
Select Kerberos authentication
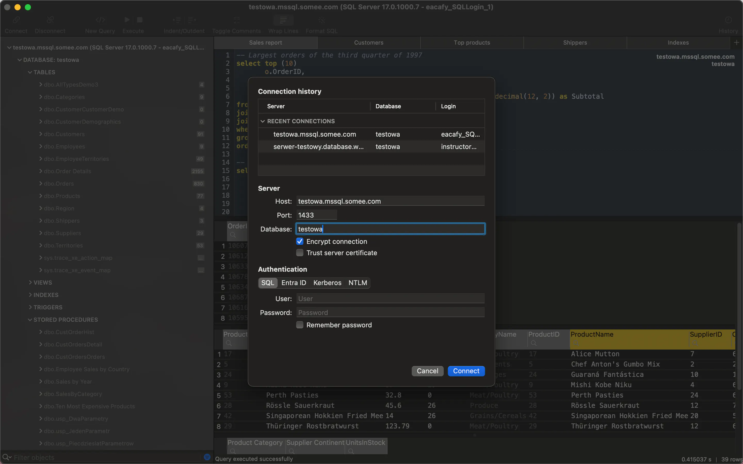click(x=327, y=283)
